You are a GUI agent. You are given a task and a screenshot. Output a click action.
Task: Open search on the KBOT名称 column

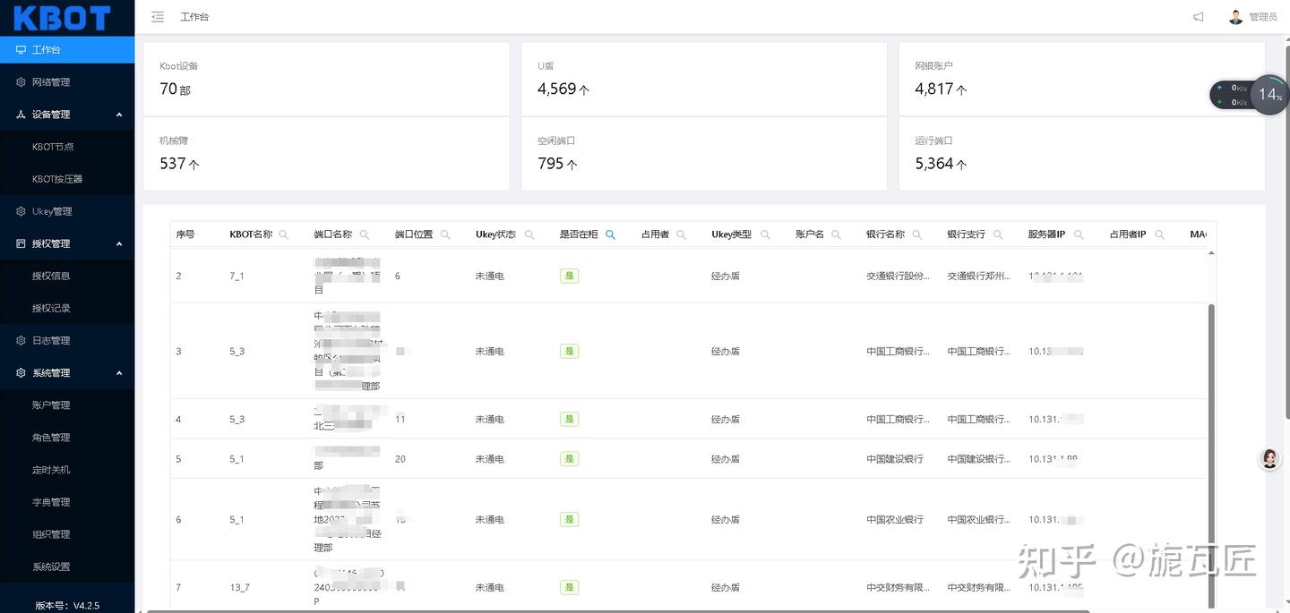click(x=283, y=233)
